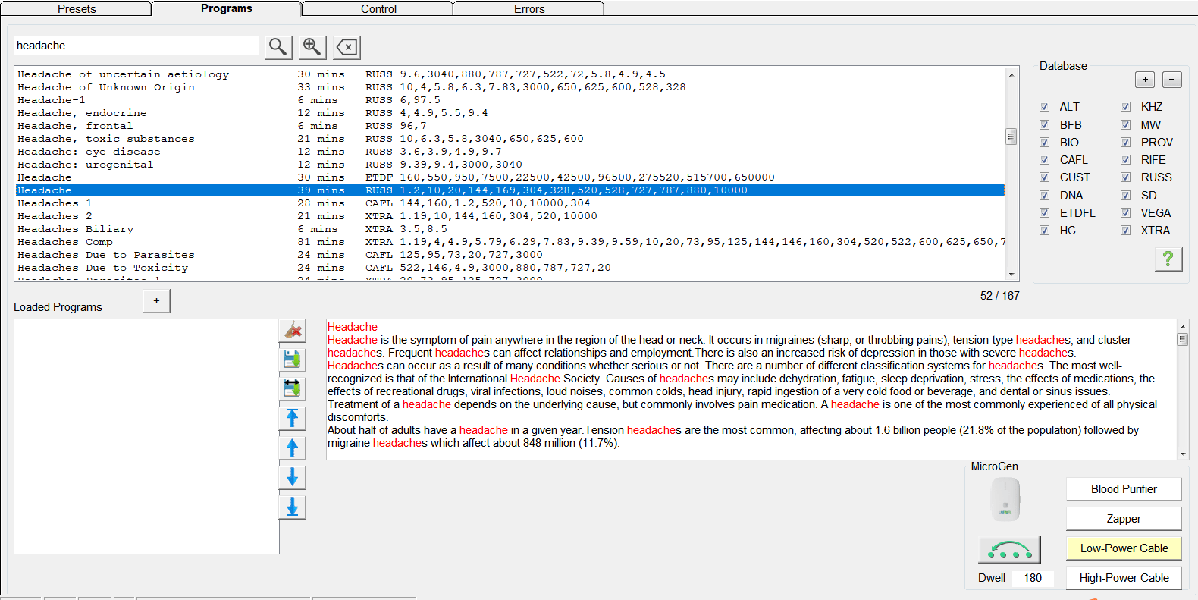Uncheck the CAFL database checkbox

1044,160
